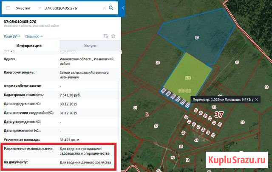This screenshot has height=172, width=272.
Task: Click Для ведения гражданами садоводства text
Action: 85,151
